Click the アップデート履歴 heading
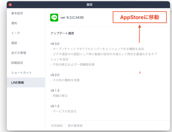172x132 pixels. tap(62, 33)
